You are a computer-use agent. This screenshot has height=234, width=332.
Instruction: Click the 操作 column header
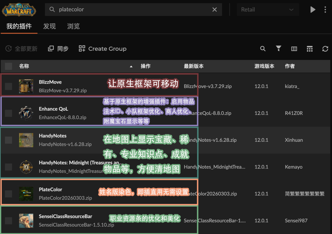click(x=146, y=66)
